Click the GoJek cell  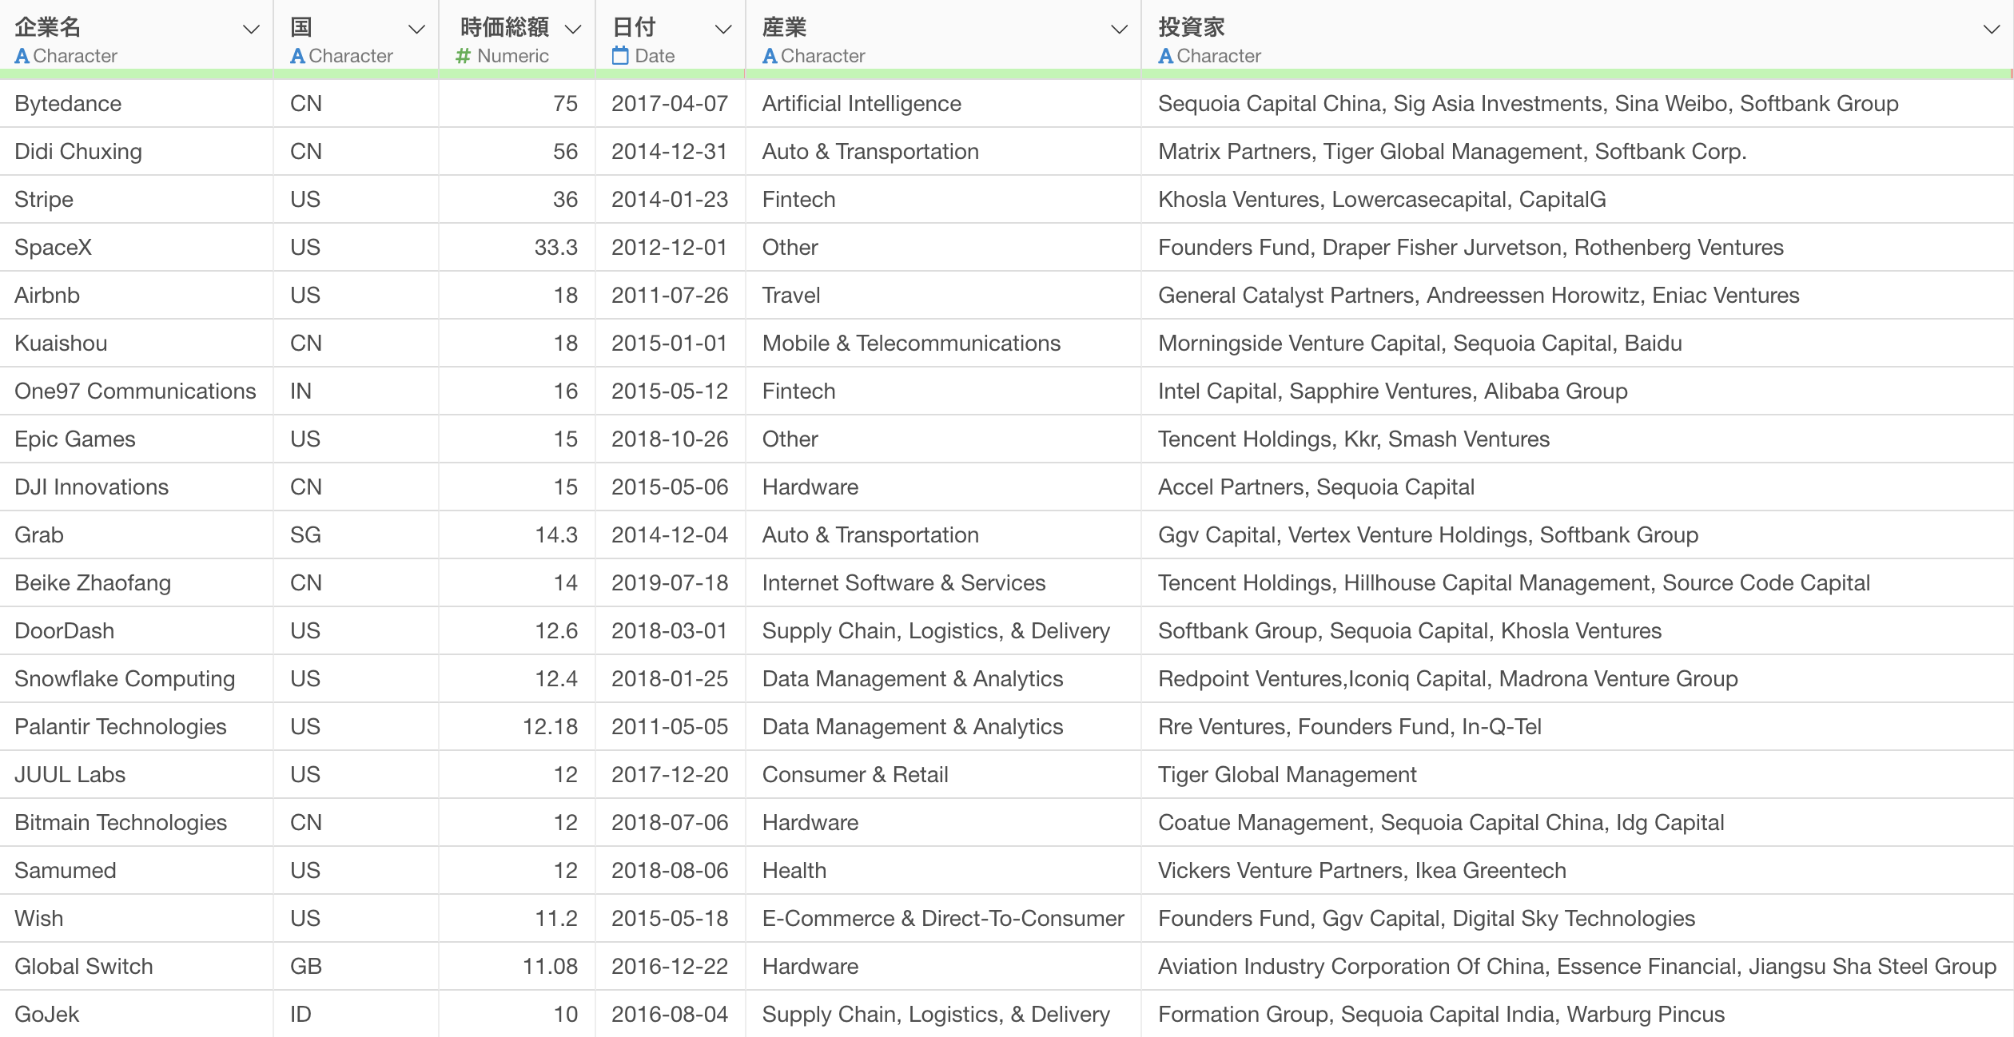[x=137, y=1014]
